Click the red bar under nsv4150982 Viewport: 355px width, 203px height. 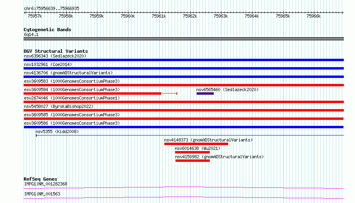click(x=193, y=161)
